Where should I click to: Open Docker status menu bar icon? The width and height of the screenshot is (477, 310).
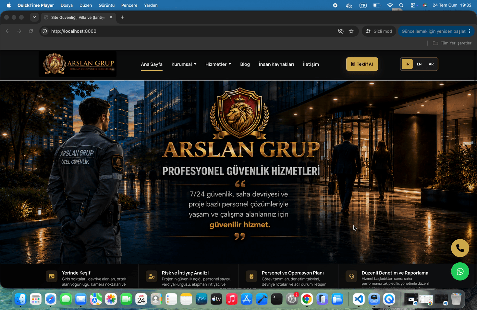tap(349, 5)
